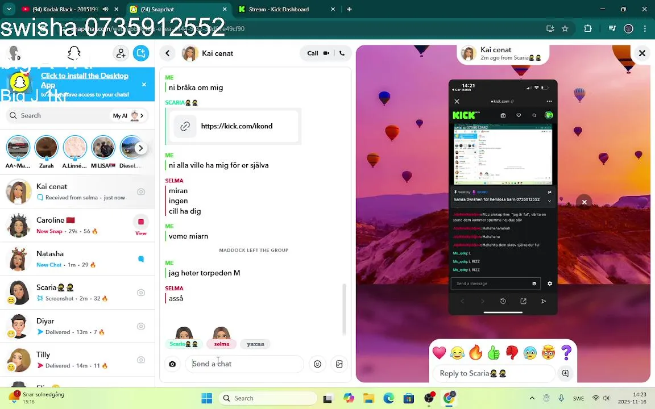The width and height of the screenshot is (655, 409).
Task: Click camera icon on Scaria row
Action: pos(141,293)
